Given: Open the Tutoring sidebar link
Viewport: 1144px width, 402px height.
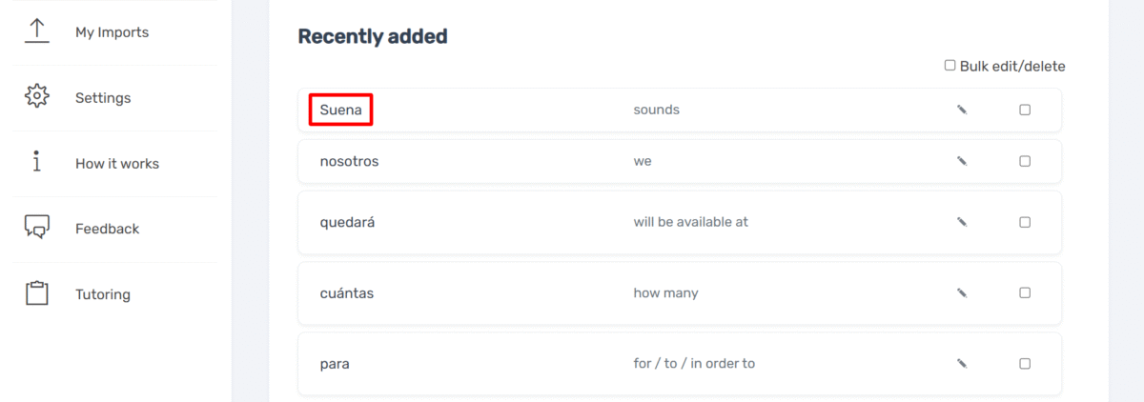Looking at the screenshot, I should 103,294.
